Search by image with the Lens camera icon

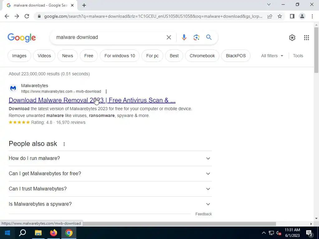tap(196, 37)
